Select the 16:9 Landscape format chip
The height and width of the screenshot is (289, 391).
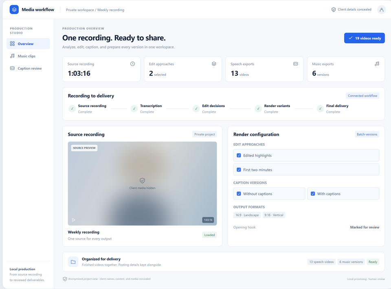tap(247, 215)
